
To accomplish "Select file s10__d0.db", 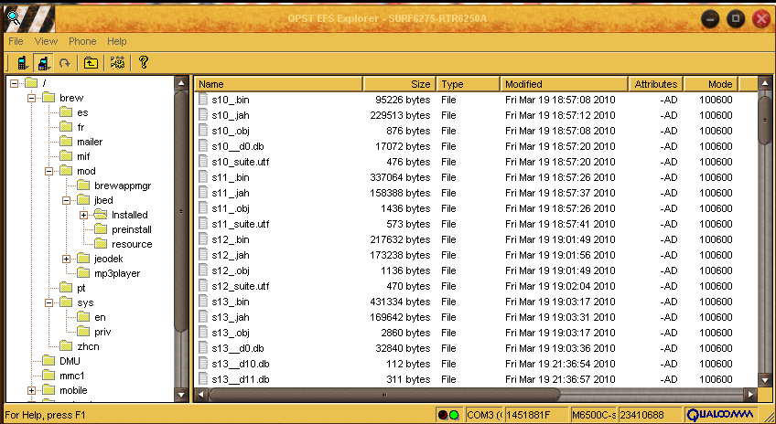I will click(238, 146).
